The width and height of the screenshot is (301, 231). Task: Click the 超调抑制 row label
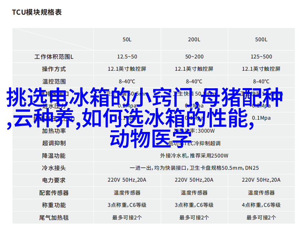[54, 143]
